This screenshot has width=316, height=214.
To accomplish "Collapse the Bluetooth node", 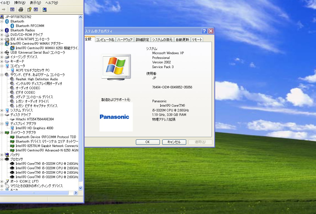I will (x=2, y=21).
